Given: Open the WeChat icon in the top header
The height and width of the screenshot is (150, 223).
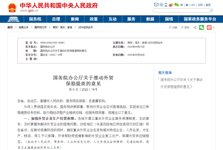Looking at the screenshot, I should (x=176, y=5).
